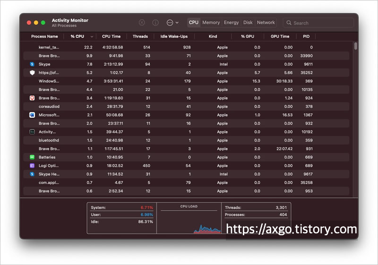378x265 pixels.
Task: Toggle the % CPU sort direction arrow
Action: click(92, 37)
